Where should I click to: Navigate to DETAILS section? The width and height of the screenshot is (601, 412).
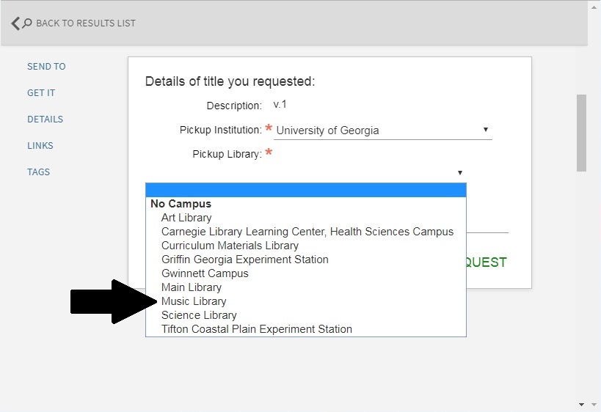pyautogui.click(x=45, y=119)
